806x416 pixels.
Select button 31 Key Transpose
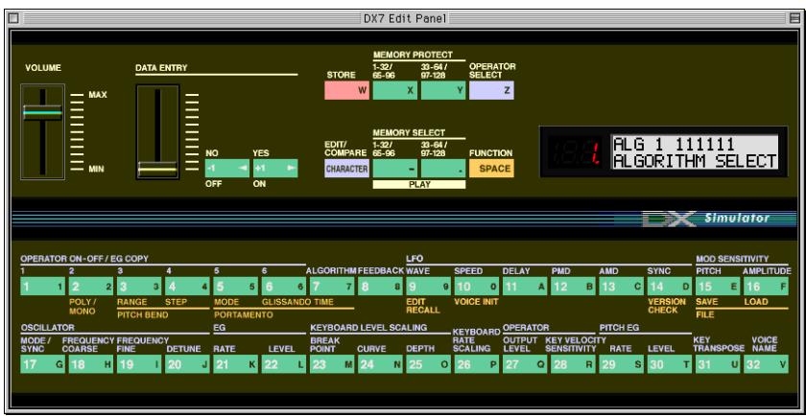coord(718,364)
